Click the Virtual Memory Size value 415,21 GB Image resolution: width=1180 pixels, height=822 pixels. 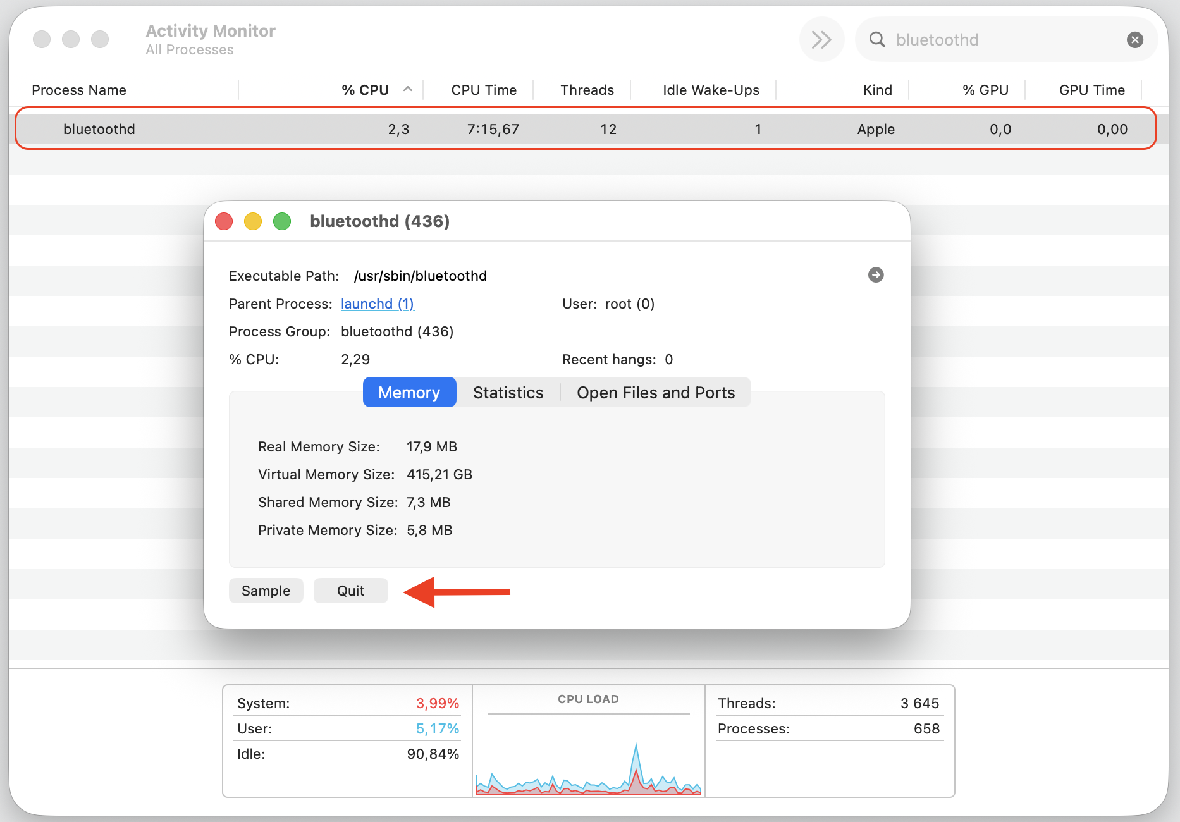[439, 475]
